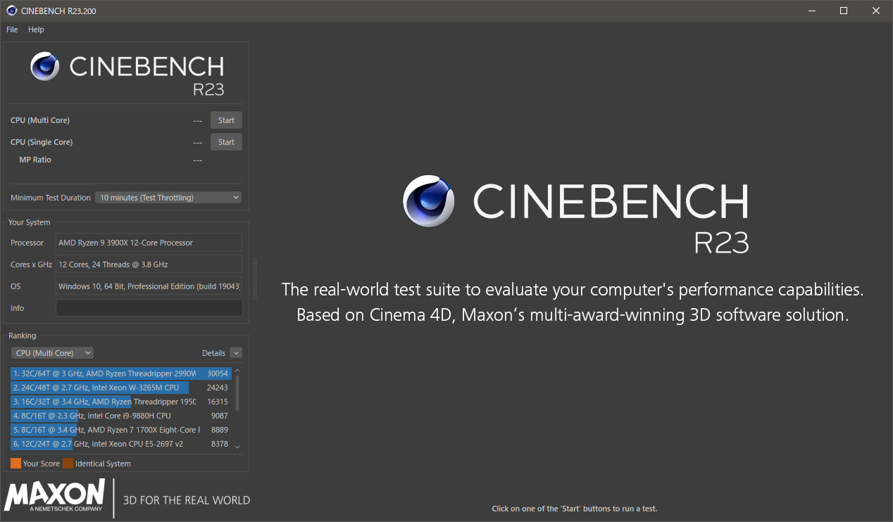This screenshot has height=522, width=893.
Task: Minimize the Cinebench window
Action: [x=811, y=11]
